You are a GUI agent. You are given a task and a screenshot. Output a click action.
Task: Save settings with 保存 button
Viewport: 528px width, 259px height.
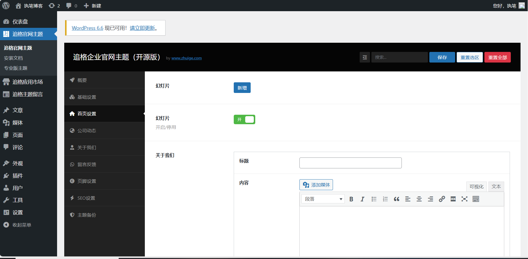(x=442, y=57)
